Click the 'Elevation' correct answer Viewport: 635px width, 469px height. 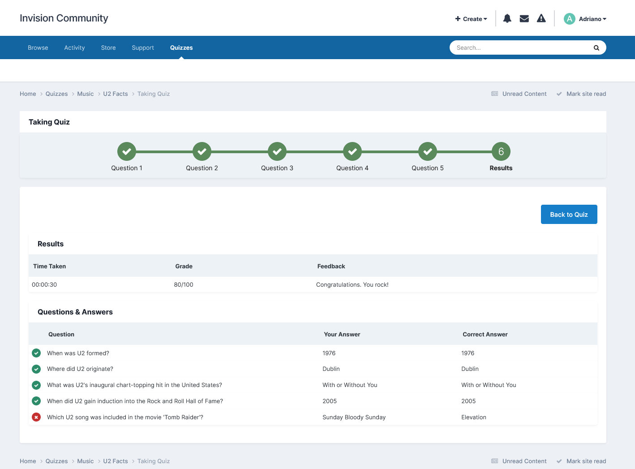474,417
